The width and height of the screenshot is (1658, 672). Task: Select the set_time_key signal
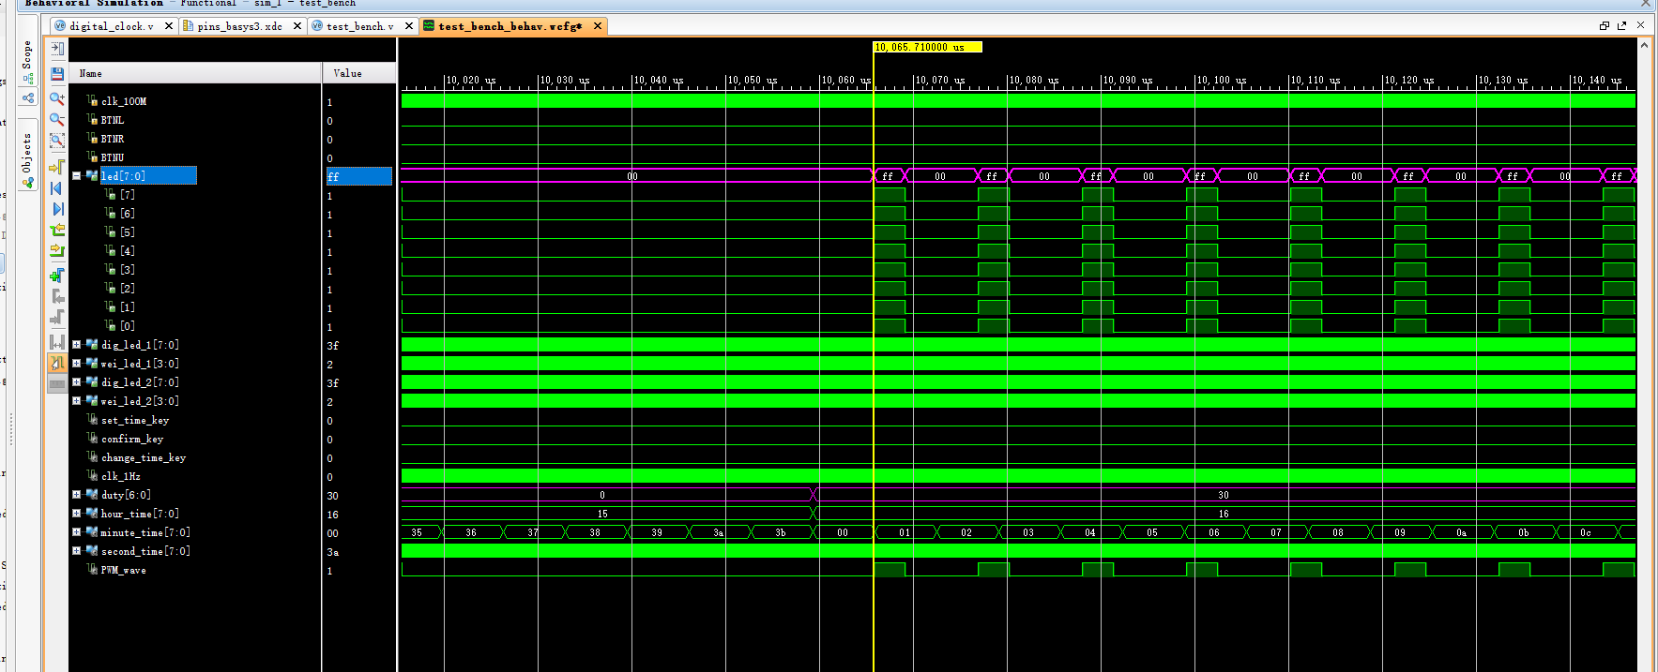click(x=135, y=420)
